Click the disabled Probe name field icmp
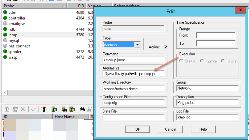249x140 pixels. (x=133, y=28)
